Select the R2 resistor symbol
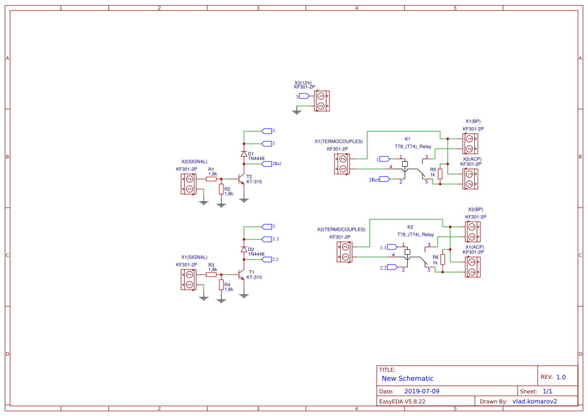Screen dimensions: 588x416 point(221,189)
